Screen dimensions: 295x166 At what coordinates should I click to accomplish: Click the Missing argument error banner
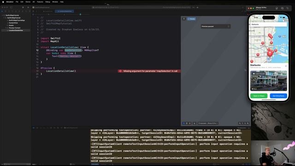149,71
